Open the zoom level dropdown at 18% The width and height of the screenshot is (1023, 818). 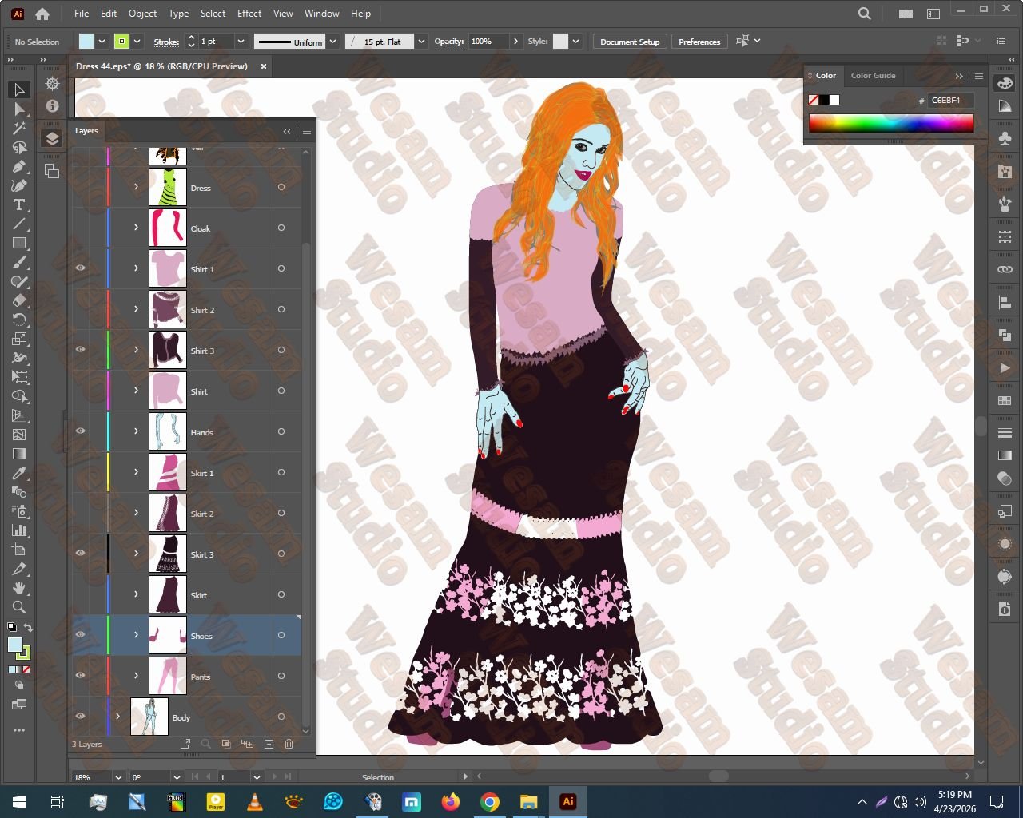(118, 777)
